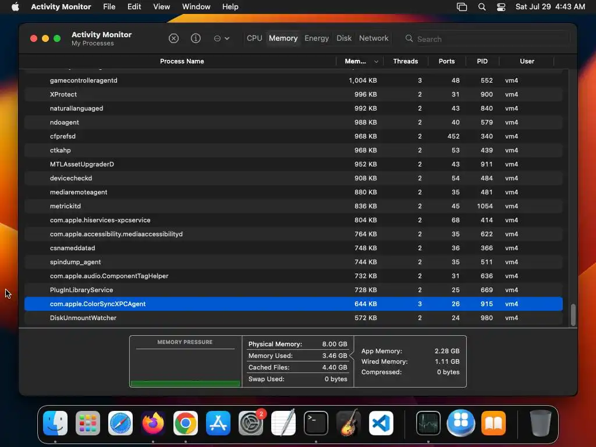Open Finder from the Dock
The height and width of the screenshot is (447, 596).
[55, 423]
